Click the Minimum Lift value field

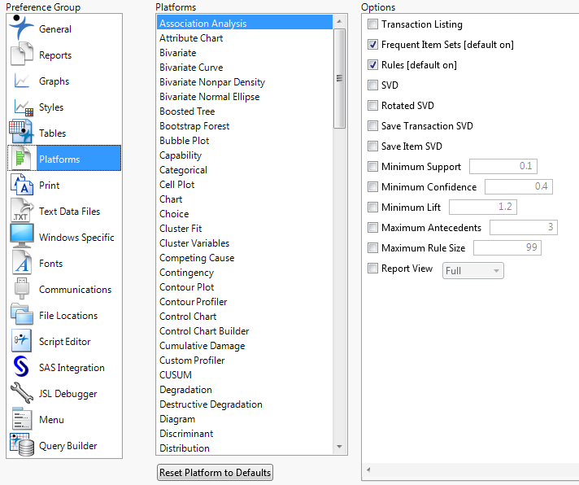(x=483, y=207)
